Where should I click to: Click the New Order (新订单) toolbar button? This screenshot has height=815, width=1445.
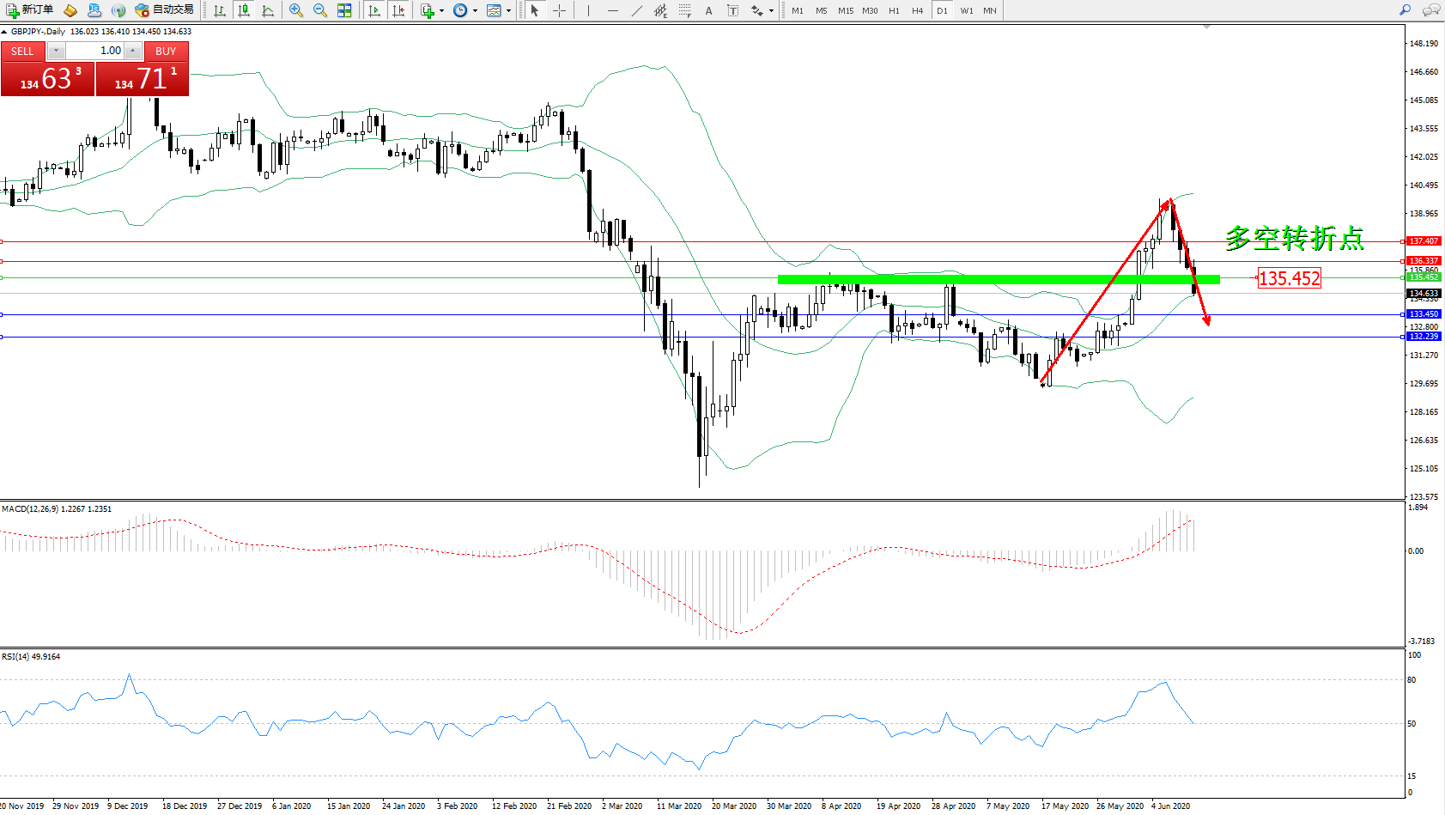(29, 10)
